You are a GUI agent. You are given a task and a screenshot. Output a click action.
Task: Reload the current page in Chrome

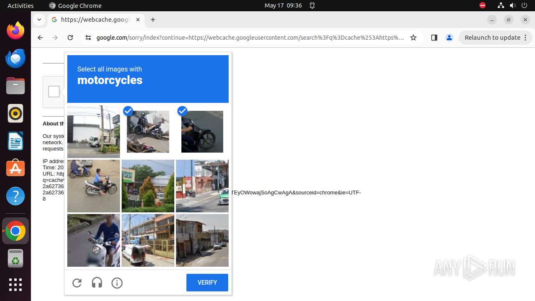[70, 38]
